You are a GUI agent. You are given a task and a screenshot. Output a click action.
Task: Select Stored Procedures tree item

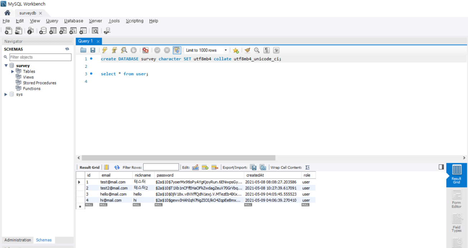pos(39,83)
